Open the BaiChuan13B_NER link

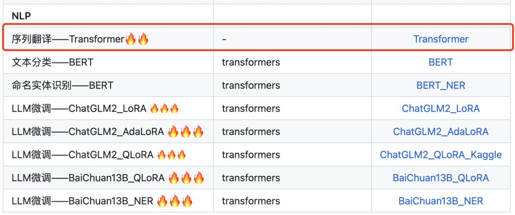441,201
